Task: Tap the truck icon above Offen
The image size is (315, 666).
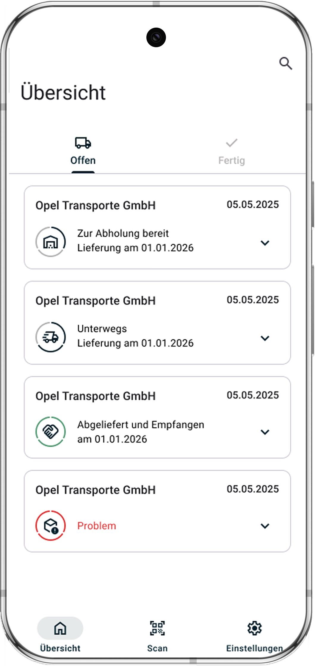Action: coord(83,143)
